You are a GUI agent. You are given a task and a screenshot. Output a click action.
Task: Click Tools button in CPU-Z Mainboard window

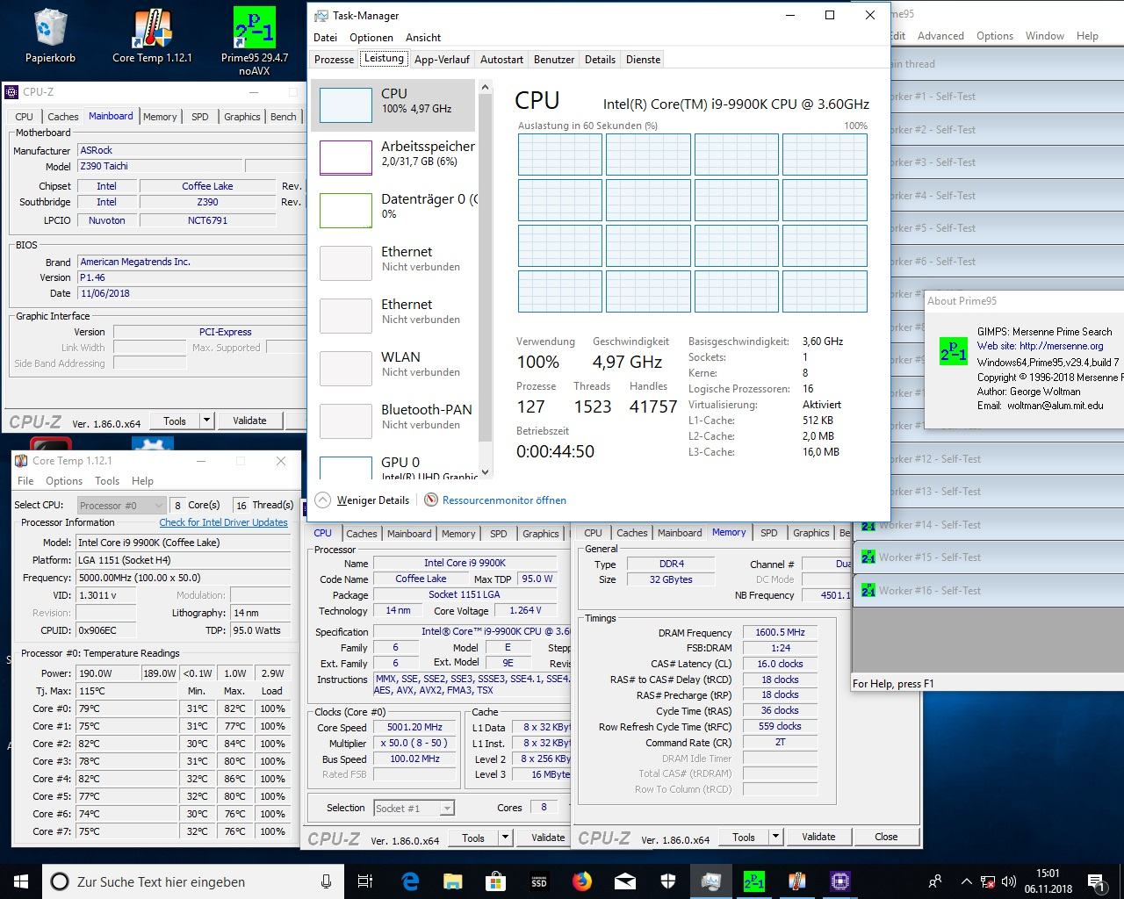tap(175, 421)
